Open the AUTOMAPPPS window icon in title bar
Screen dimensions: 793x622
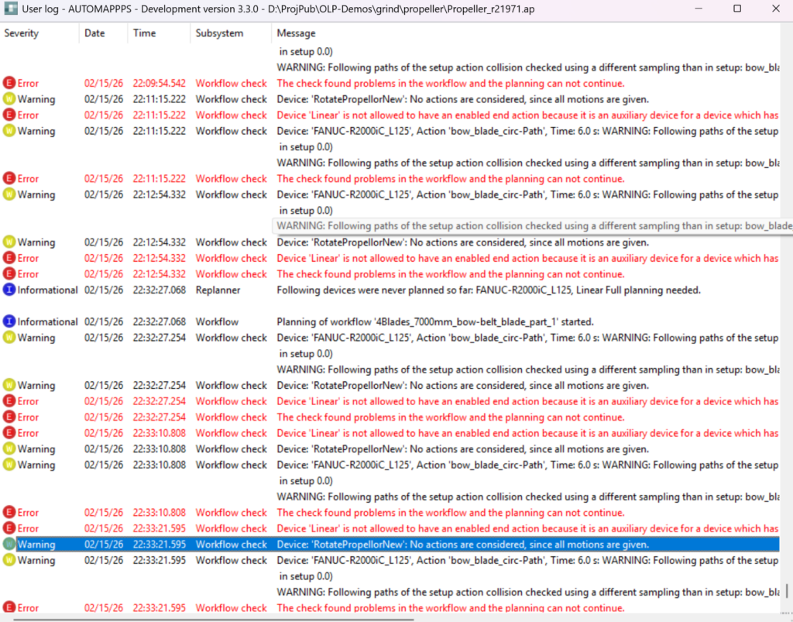(x=9, y=9)
